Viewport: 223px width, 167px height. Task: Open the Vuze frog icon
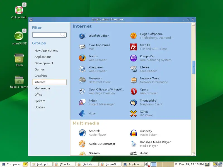click(82, 113)
